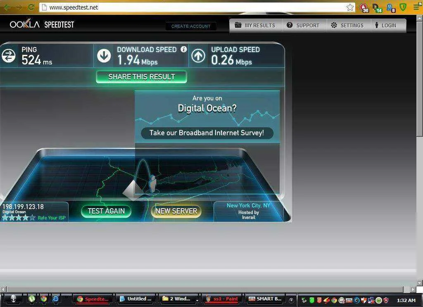Click the "Hosted by Inerail" text
The width and height of the screenshot is (423, 307).
(248, 215)
